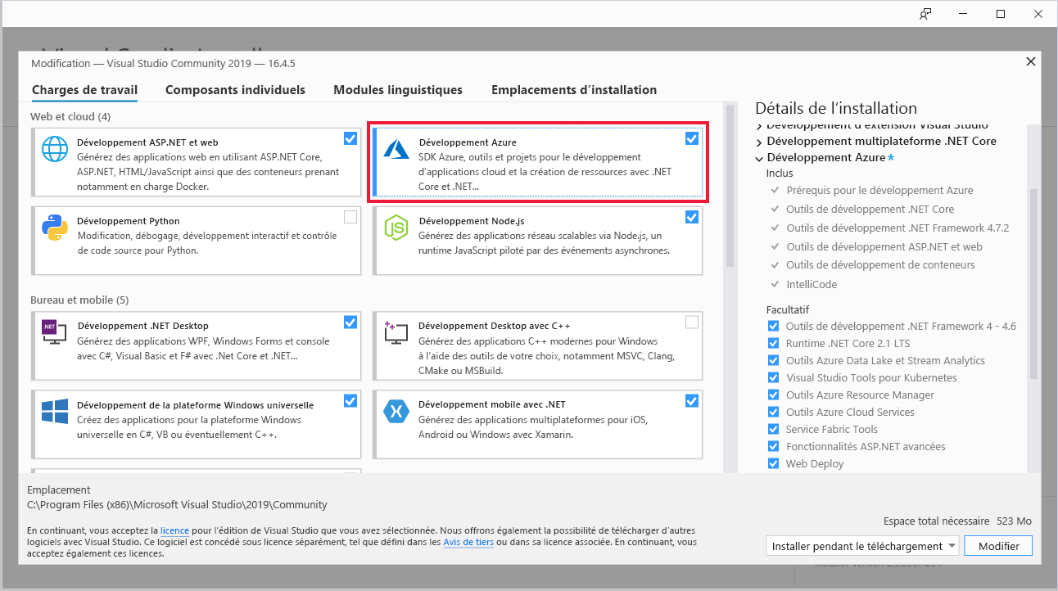The image size is (1058, 591).
Task: Open the licence link
Action: (174, 530)
